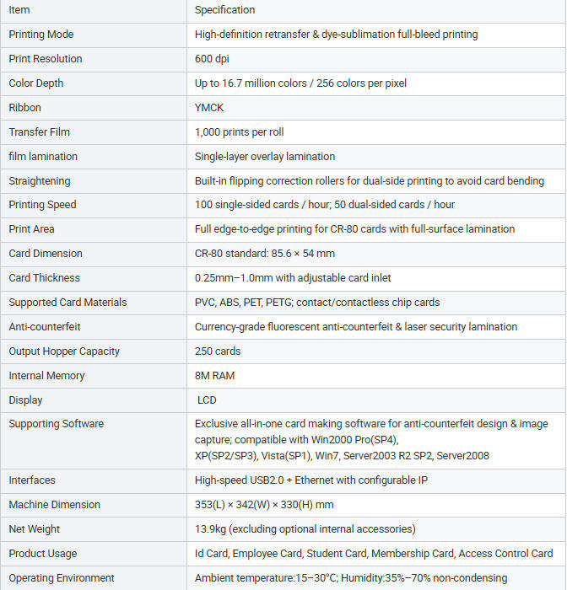Select the High-speed USB2.0 interfaces text

pyautogui.click(x=311, y=480)
